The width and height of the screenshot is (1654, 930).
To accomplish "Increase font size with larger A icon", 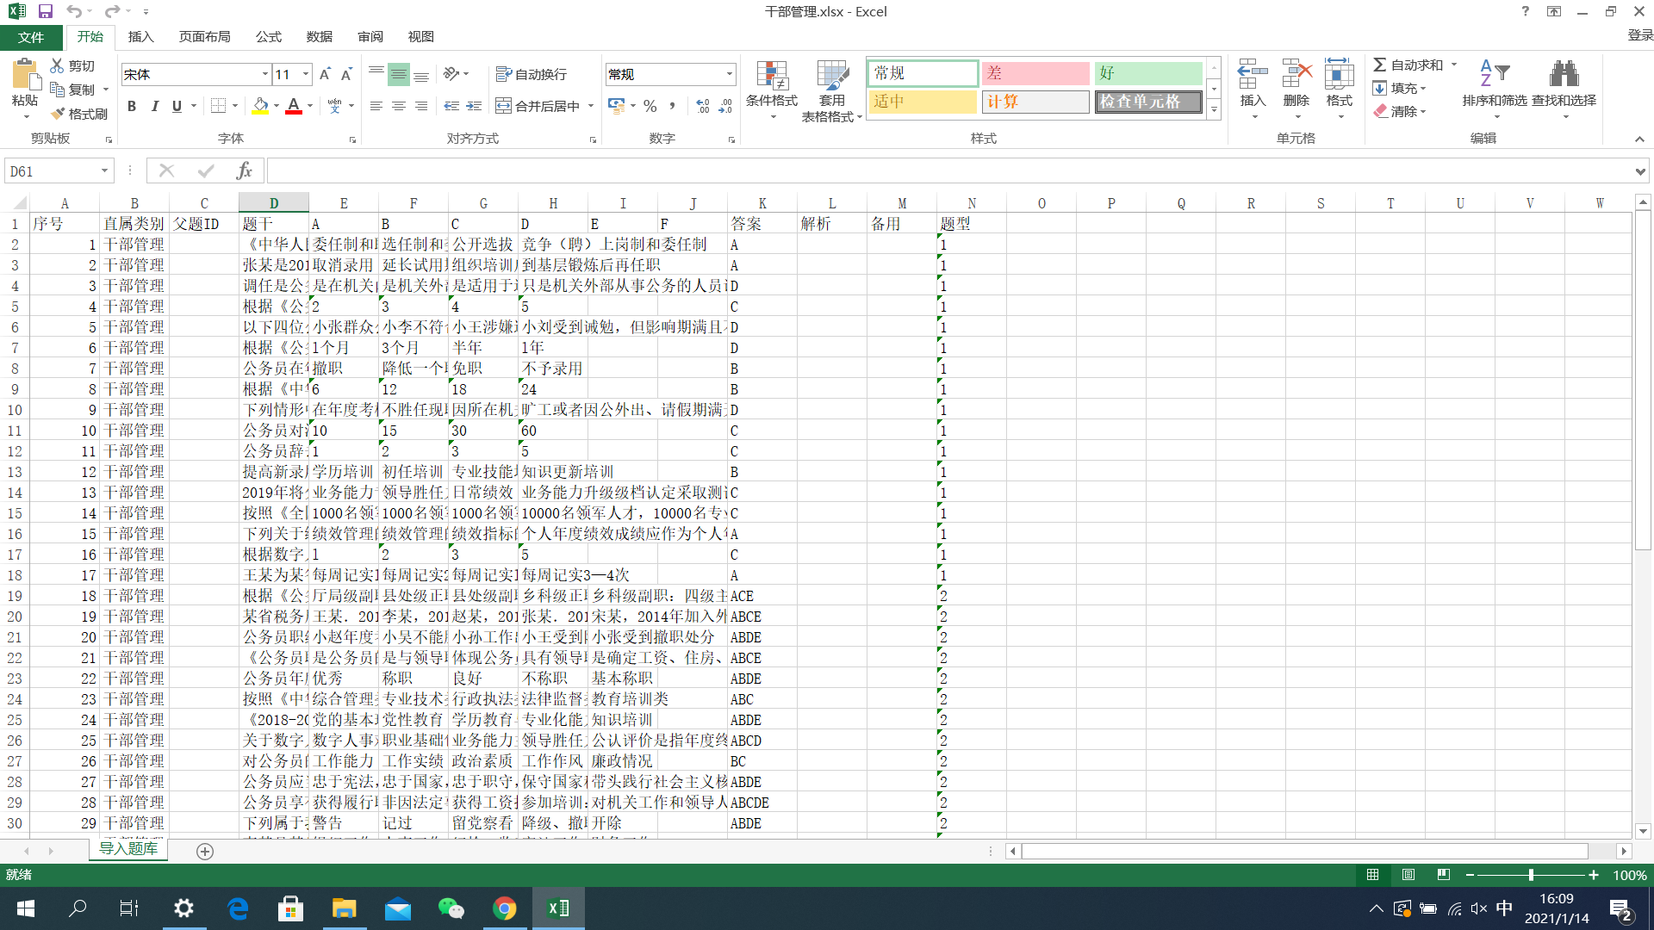I will point(325,74).
